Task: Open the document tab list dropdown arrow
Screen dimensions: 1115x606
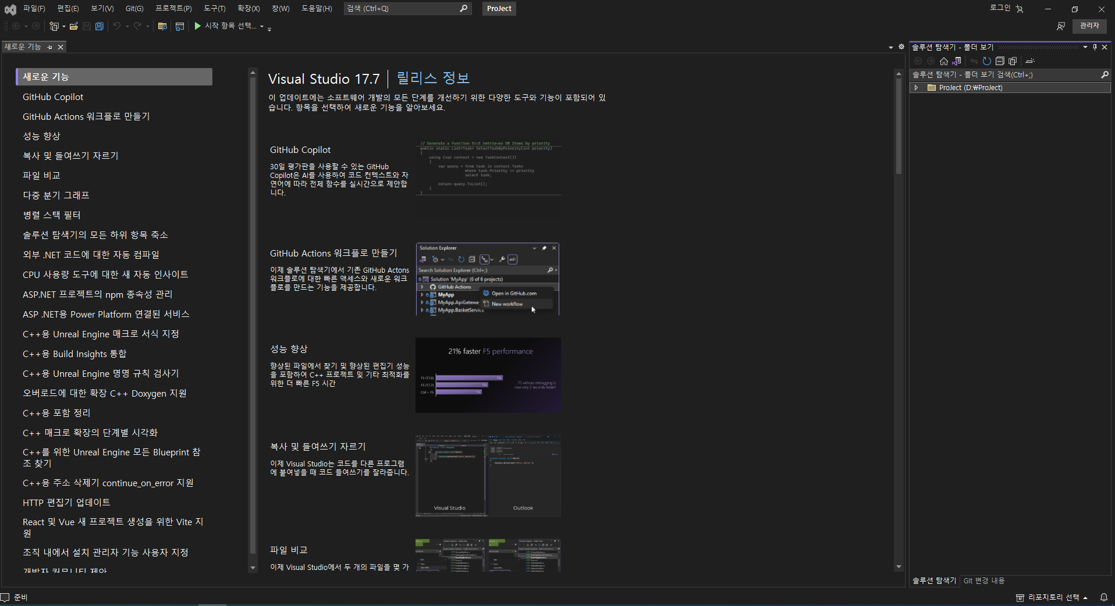Action: (891, 47)
